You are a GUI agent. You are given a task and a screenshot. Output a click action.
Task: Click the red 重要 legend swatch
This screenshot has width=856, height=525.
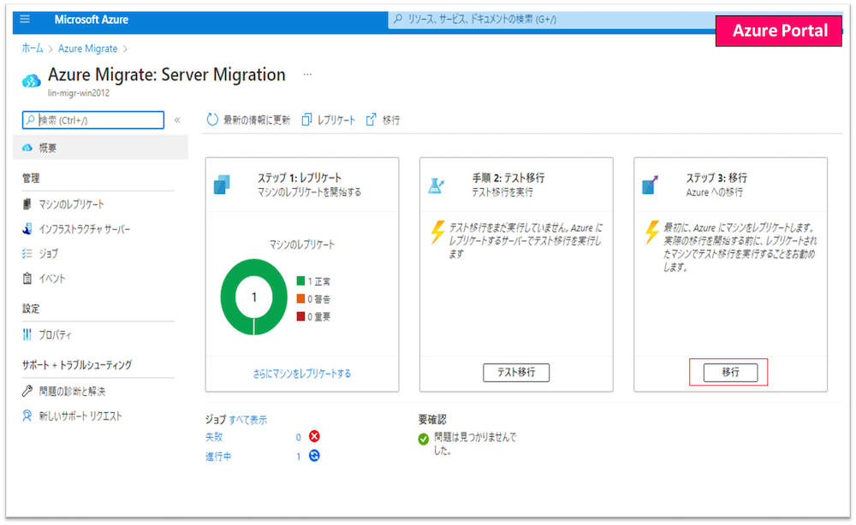[x=300, y=316]
